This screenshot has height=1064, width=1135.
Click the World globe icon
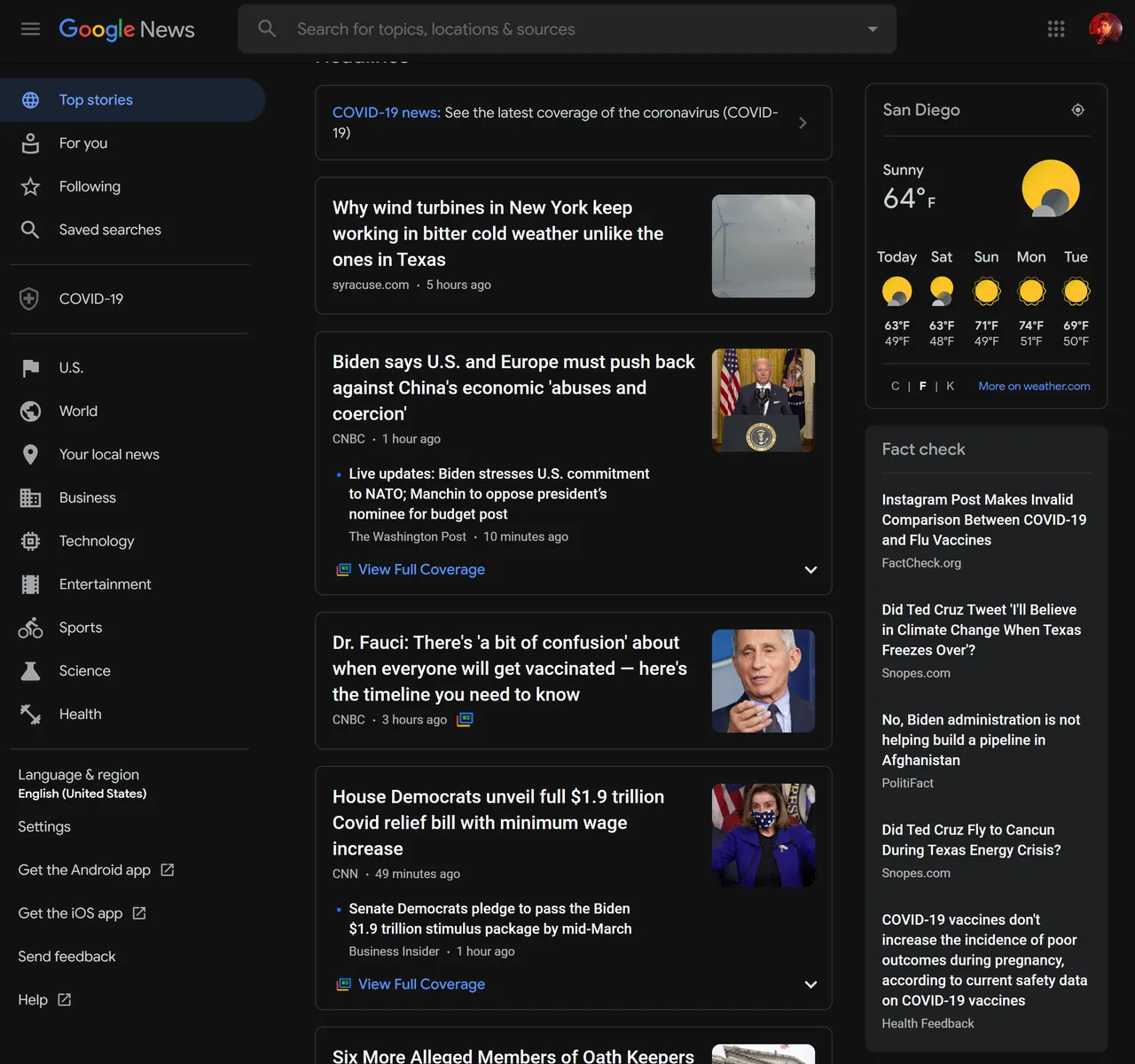(x=30, y=411)
